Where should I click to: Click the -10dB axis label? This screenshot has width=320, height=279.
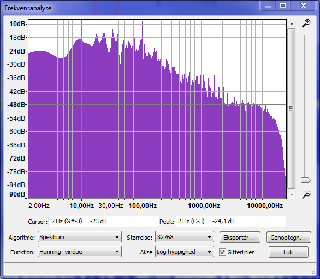[16, 24]
